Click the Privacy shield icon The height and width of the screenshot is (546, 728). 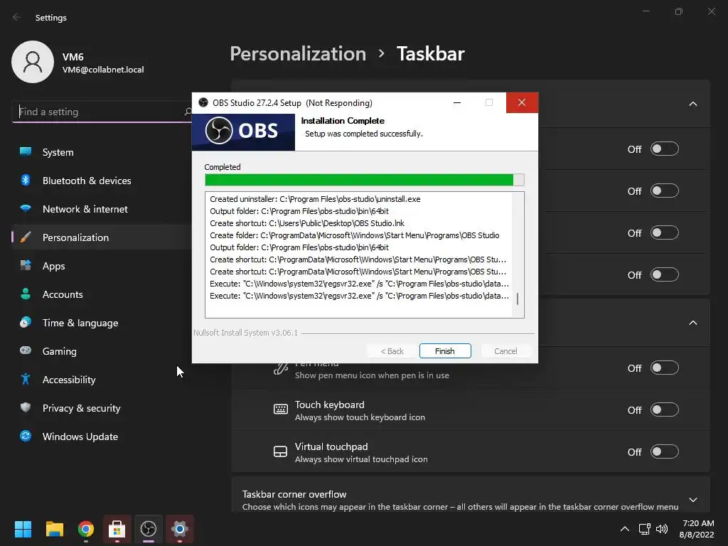[26, 407]
